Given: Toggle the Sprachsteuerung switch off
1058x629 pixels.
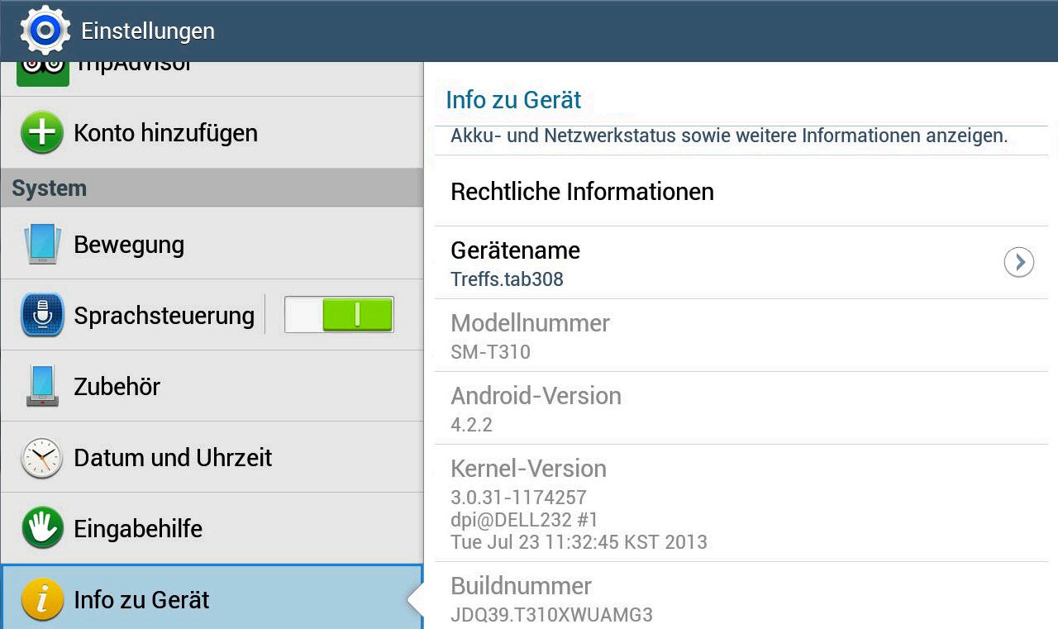Looking at the screenshot, I should click(339, 315).
